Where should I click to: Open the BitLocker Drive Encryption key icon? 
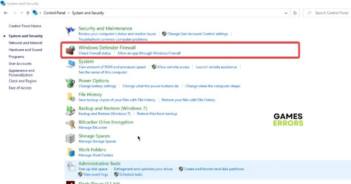[x=70, y=124]
